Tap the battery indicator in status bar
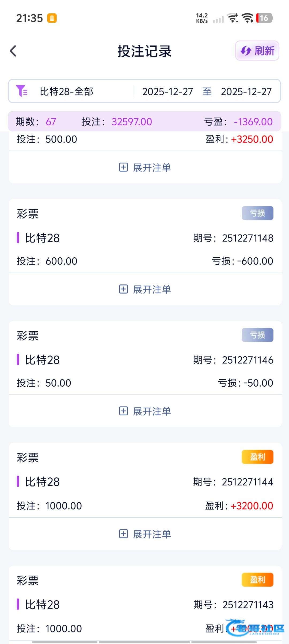 click(x=264, y=18)
